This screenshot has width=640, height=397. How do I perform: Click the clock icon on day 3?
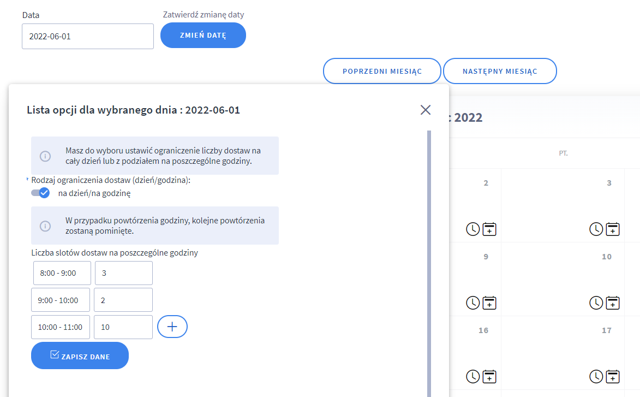pos(596,229)
